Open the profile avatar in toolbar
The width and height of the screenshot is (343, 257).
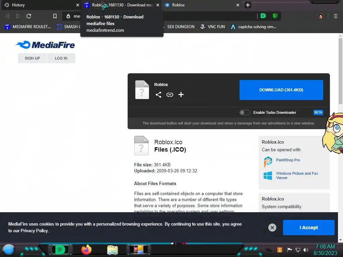321,16
